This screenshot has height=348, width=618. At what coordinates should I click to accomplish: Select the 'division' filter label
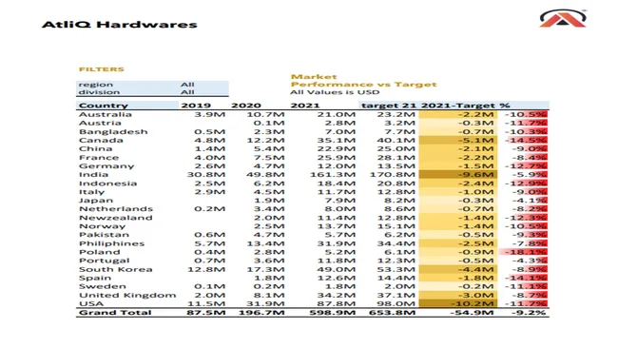99,92
